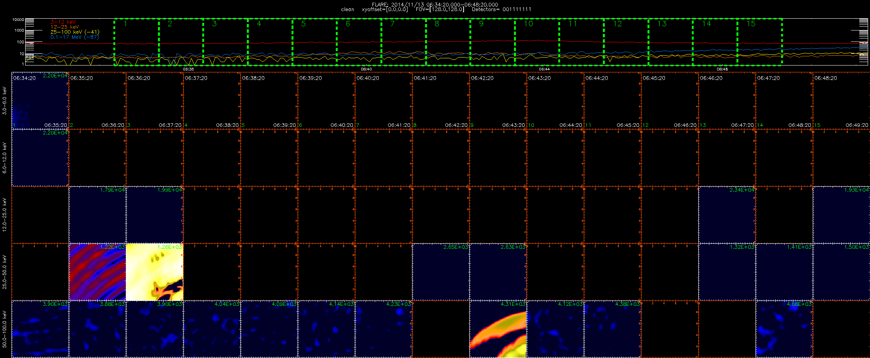Screen dimensions: 870x358
Task: Select the 3.0–6.0 keV image at 06:34:20
Action: (40, 101)
